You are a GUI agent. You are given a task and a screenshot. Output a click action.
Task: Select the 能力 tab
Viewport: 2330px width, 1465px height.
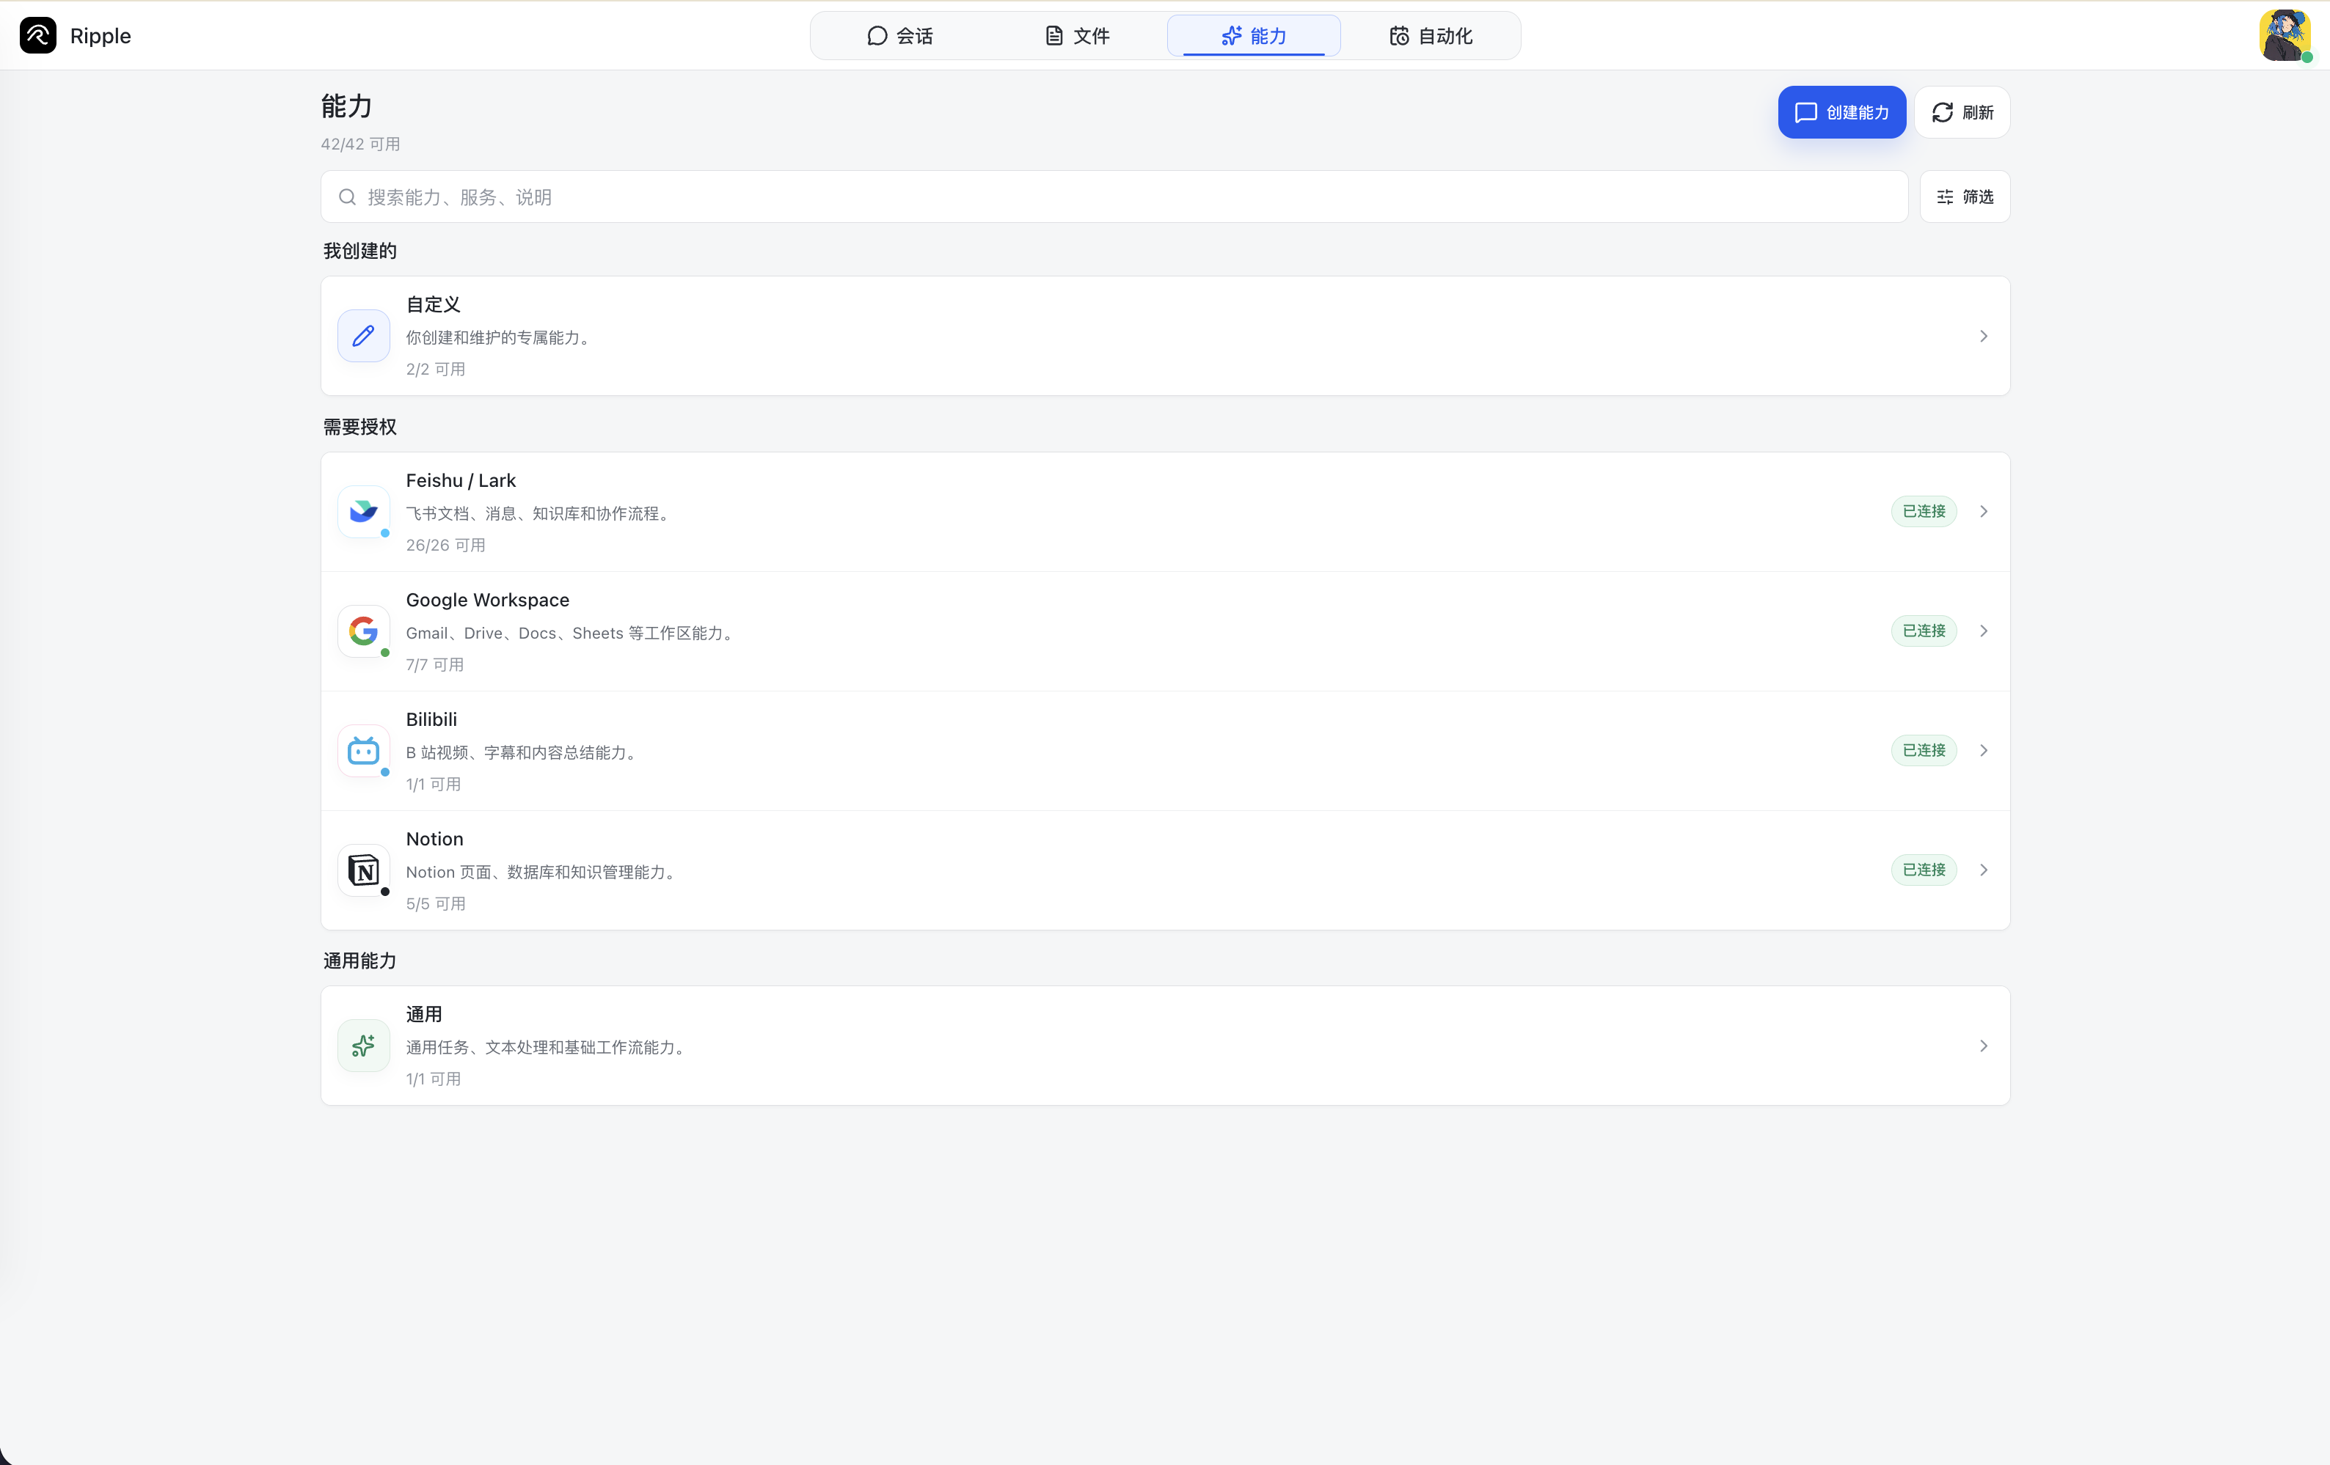[x=1253, y=36]
